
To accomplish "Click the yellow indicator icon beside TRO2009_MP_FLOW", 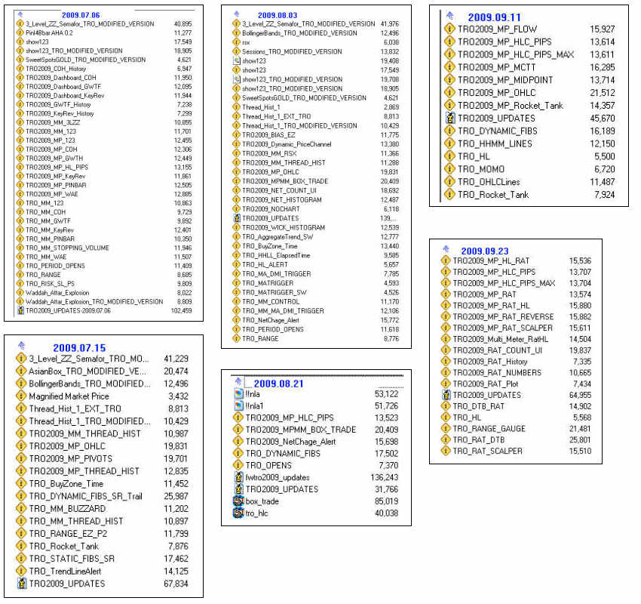I will [x=449, y=29].
